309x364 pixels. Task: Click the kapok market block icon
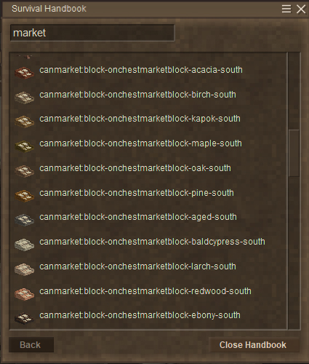(24, 122)
